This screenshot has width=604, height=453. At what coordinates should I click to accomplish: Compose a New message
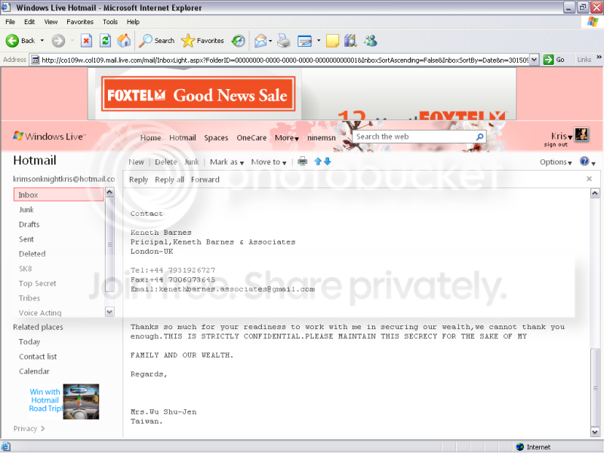136,162
